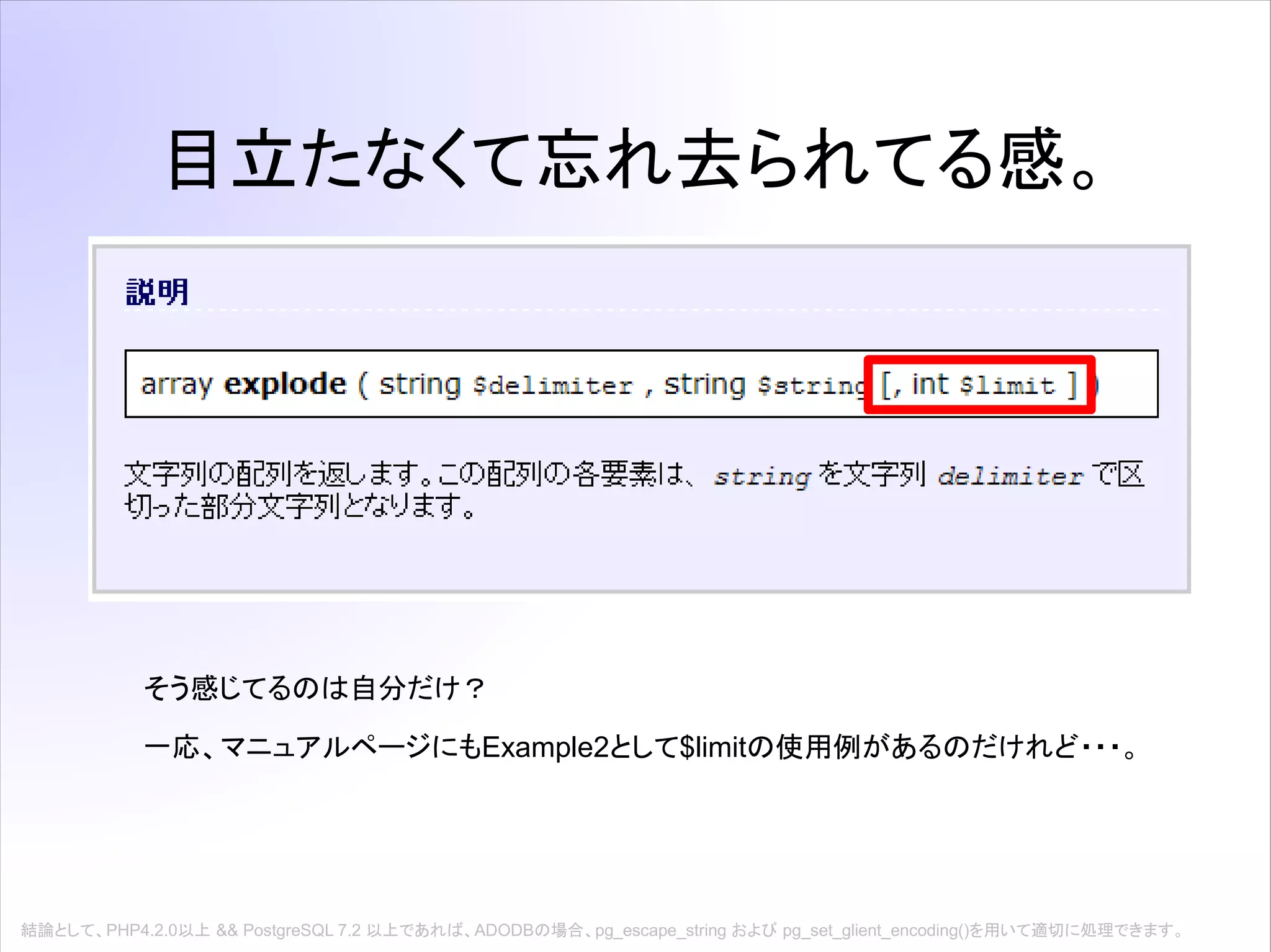Screen dimensions: 1271x952
Task: Click the line mentioning 'Example2として$limitの使用例'
Action: (640, 747)
